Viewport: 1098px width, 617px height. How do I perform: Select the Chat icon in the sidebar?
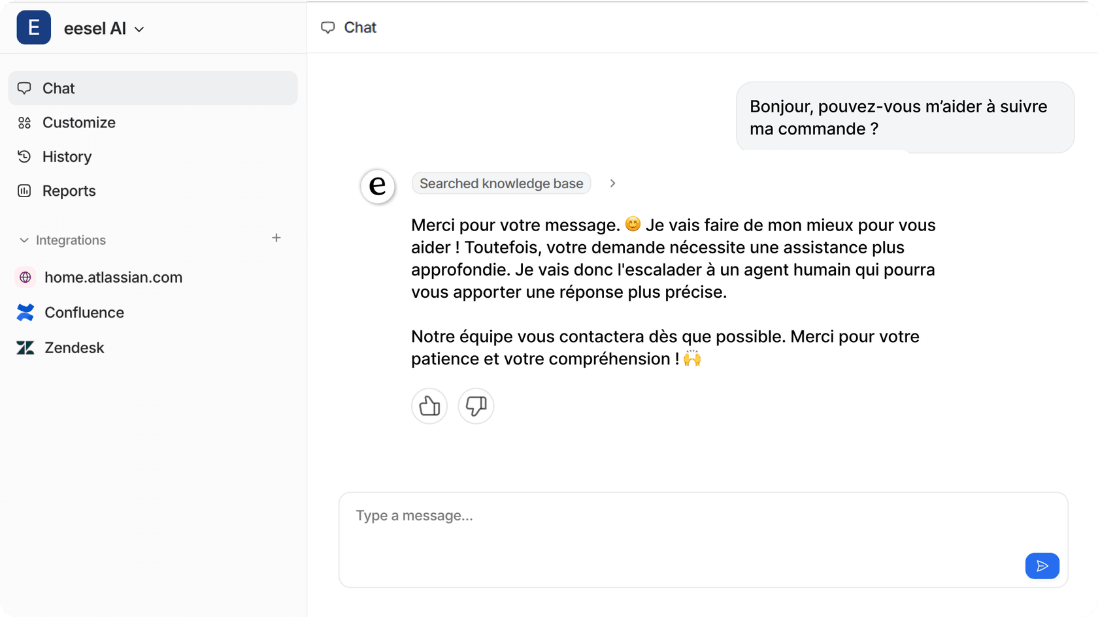coord(25,88)
